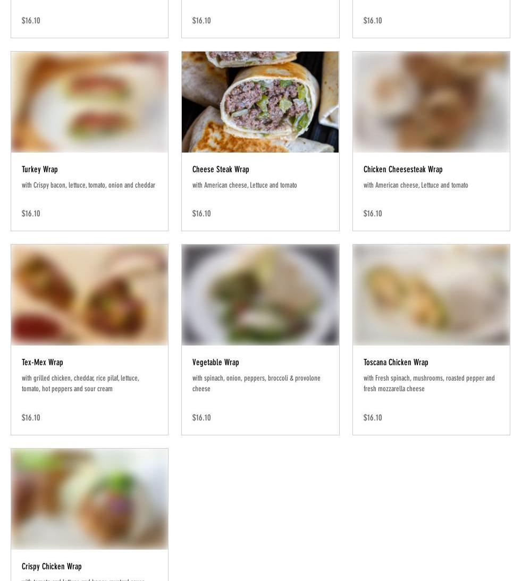Select the Vegetable Wrap $16.10 price
The image size is (513, 581).
click(x=201, y=417)
